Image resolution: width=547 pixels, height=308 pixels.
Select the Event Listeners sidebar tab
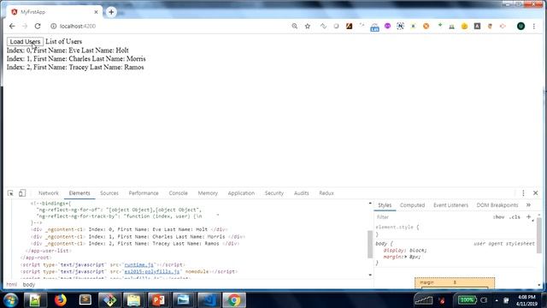pyautogui.click(x=450, y=205)
